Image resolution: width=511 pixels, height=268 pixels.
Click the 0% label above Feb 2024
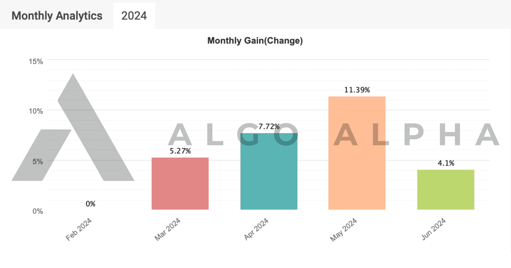(90, 204)
